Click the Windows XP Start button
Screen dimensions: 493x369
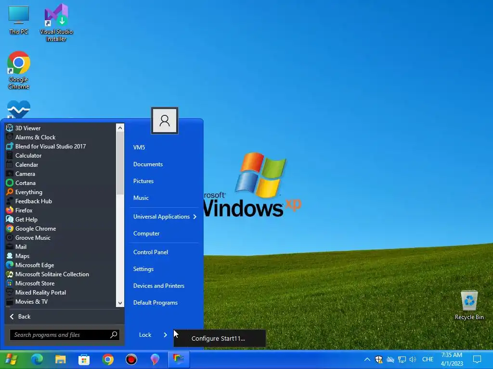[x=12, y=359]
